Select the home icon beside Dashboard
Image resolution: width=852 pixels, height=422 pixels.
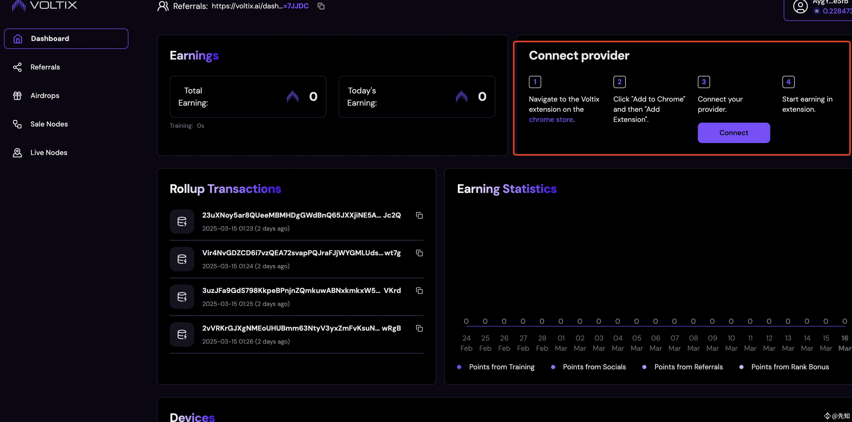[x=18, y=38]
